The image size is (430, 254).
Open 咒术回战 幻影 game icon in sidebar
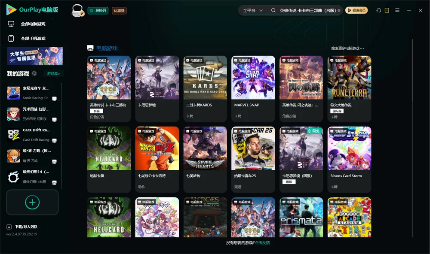[13, 114]
